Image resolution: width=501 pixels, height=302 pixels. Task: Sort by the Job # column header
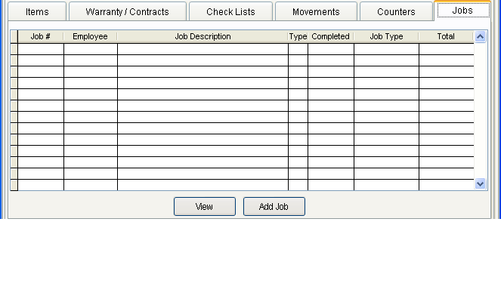41,36
